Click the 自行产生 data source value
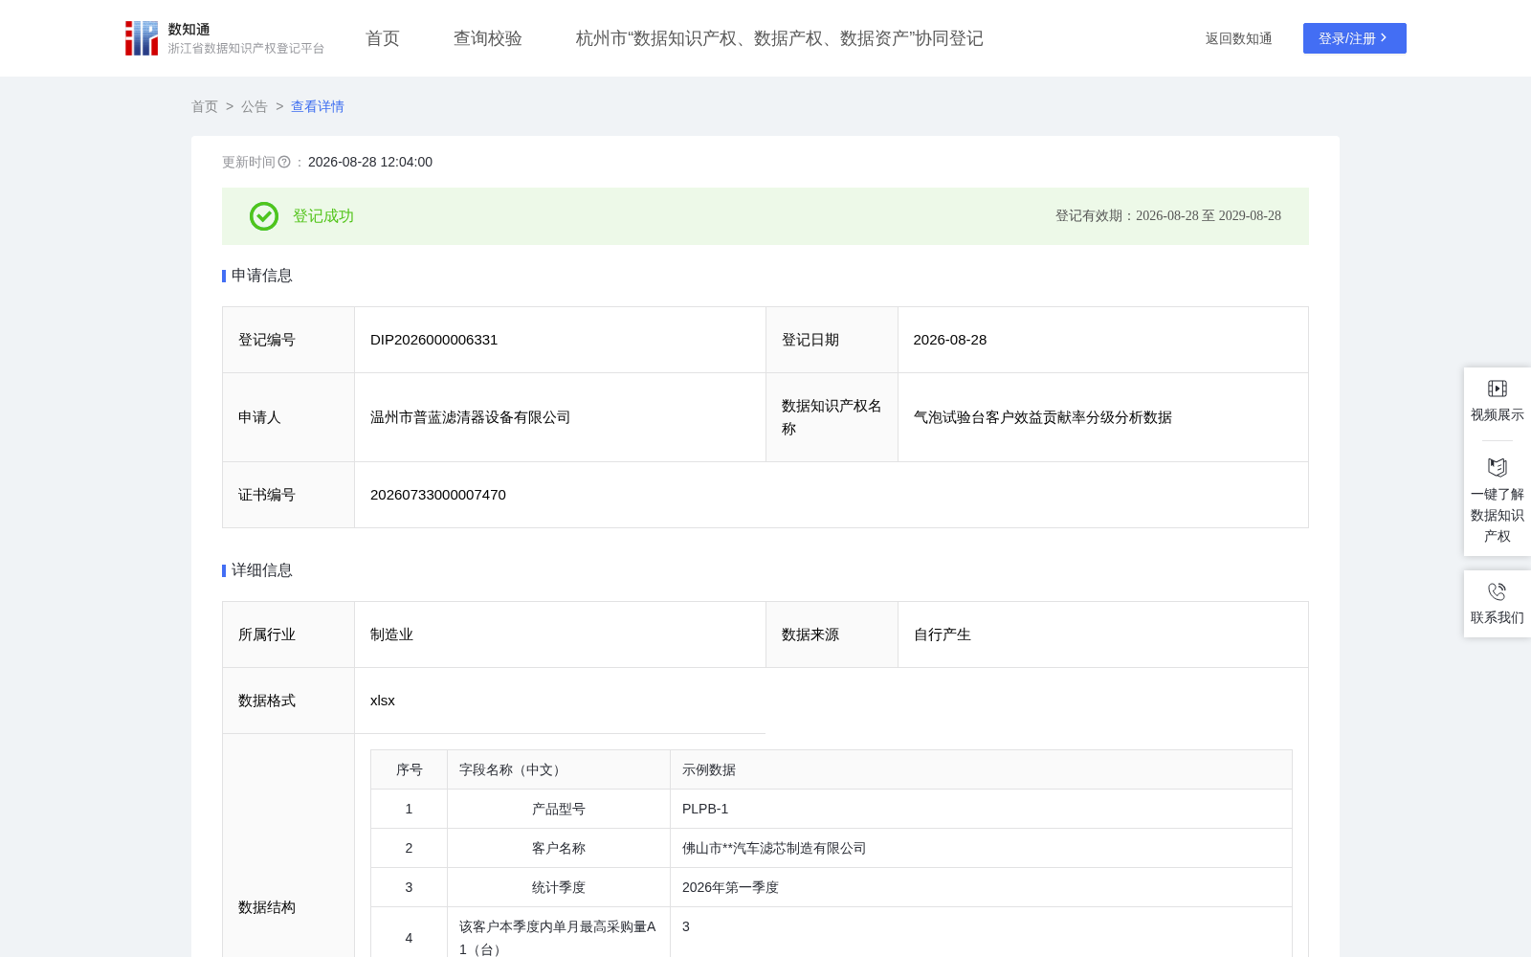 point(943,634)
